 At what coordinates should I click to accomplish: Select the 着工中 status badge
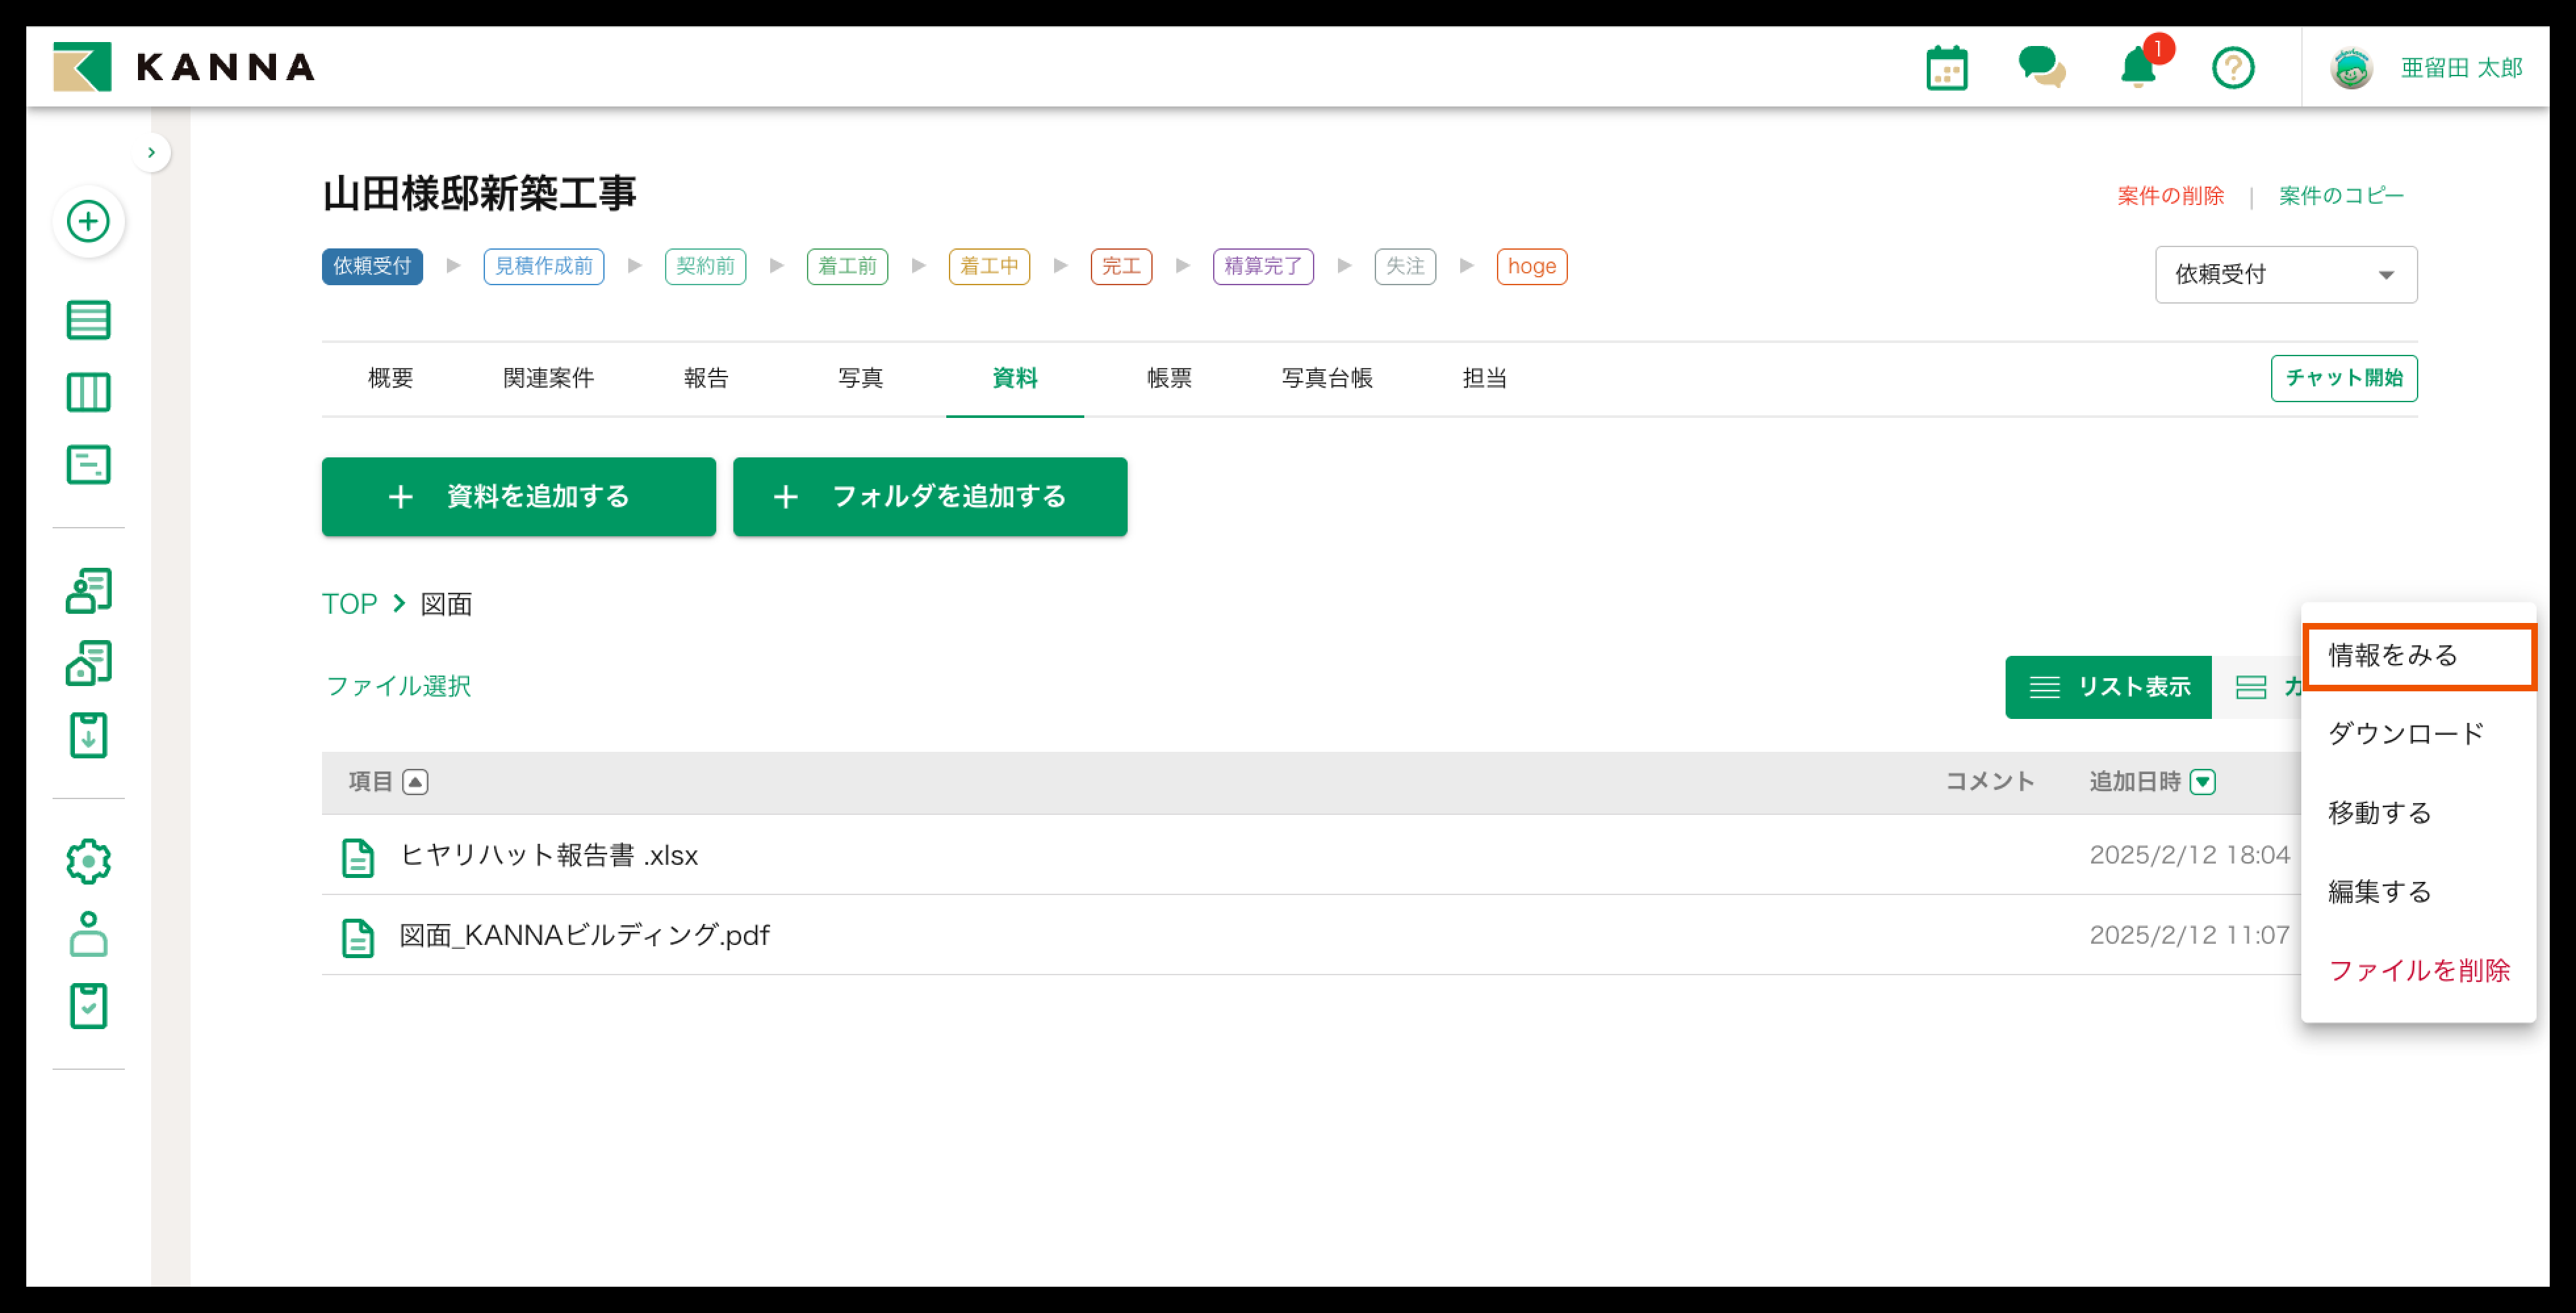(x=989, y=266)
